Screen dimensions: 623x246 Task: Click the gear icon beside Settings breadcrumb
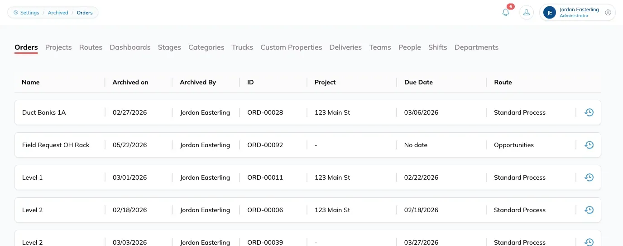click(x=16, y=13)
